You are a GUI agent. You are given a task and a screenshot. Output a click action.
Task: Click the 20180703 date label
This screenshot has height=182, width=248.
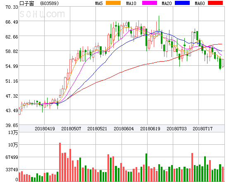(x=176, y=129)
